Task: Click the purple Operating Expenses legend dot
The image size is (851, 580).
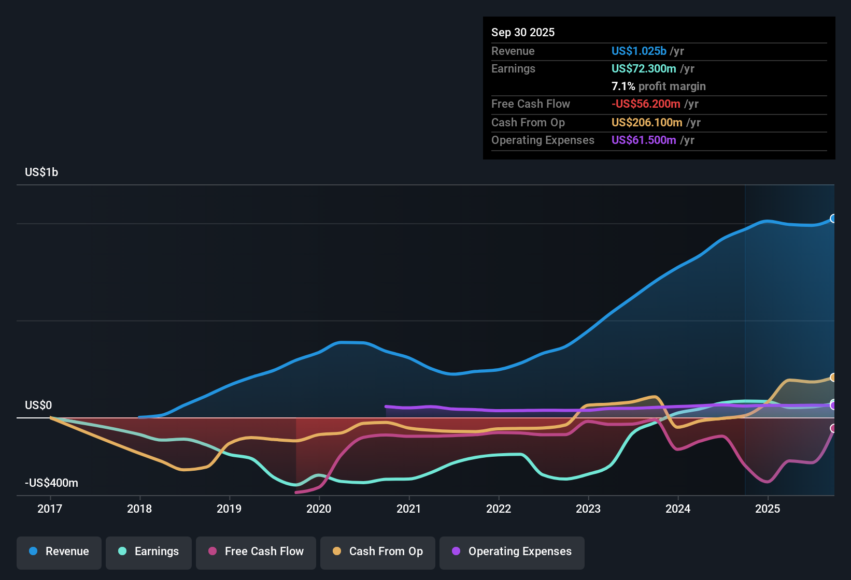Action: [455, 552]
